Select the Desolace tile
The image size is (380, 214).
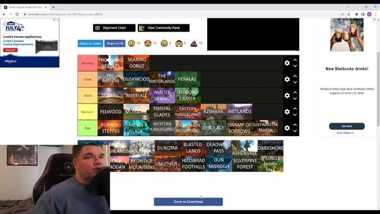tap(214, 128)
